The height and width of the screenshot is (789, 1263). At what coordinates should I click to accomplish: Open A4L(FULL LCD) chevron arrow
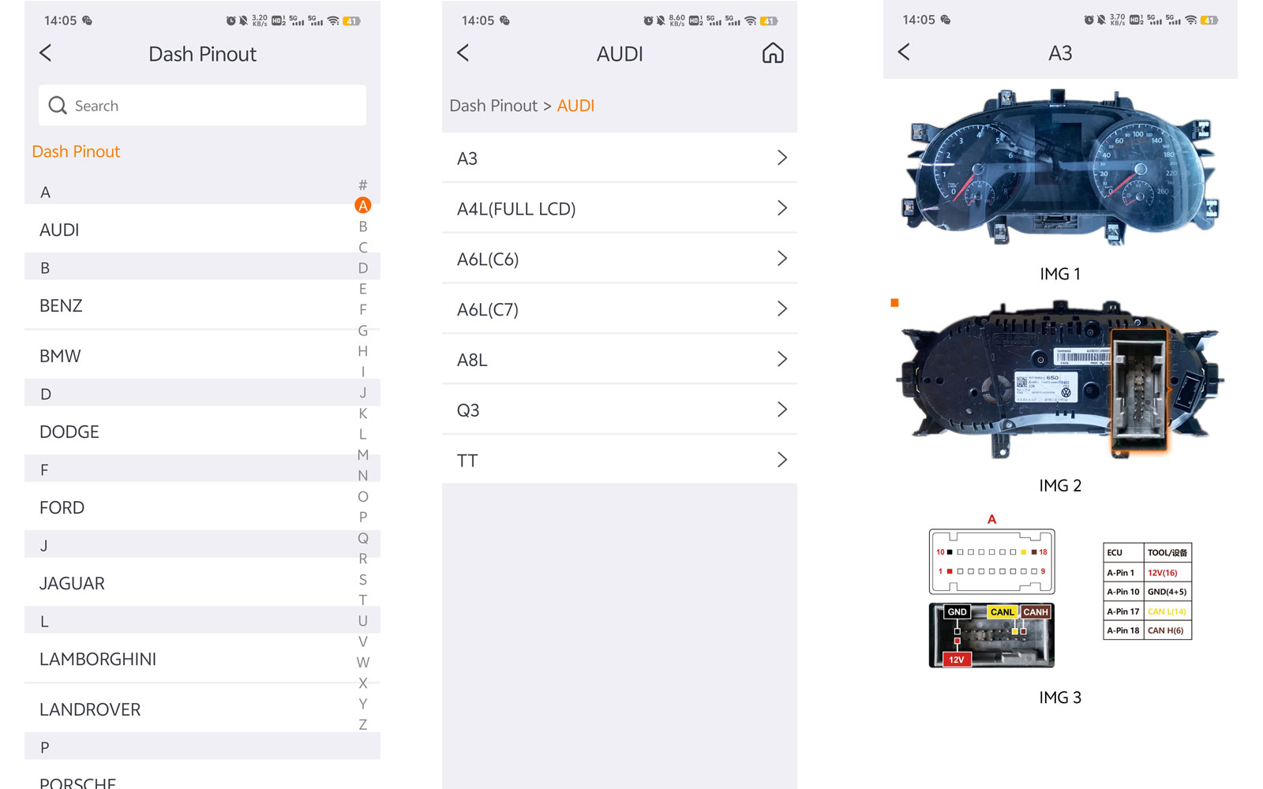[x=781, y=208]
